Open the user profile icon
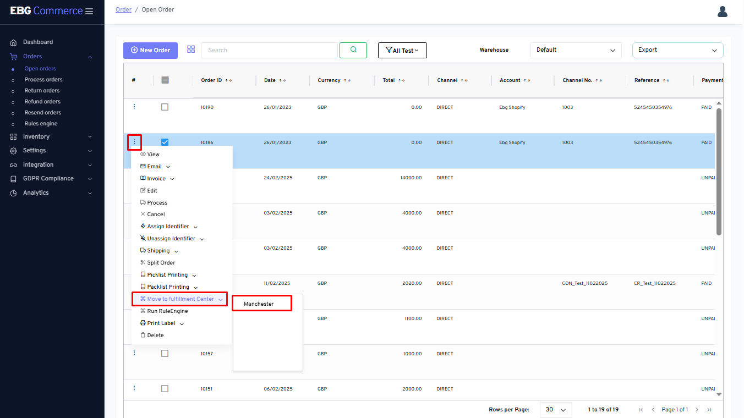Viewport: 744px width, 418px height. tap(723, 12)
